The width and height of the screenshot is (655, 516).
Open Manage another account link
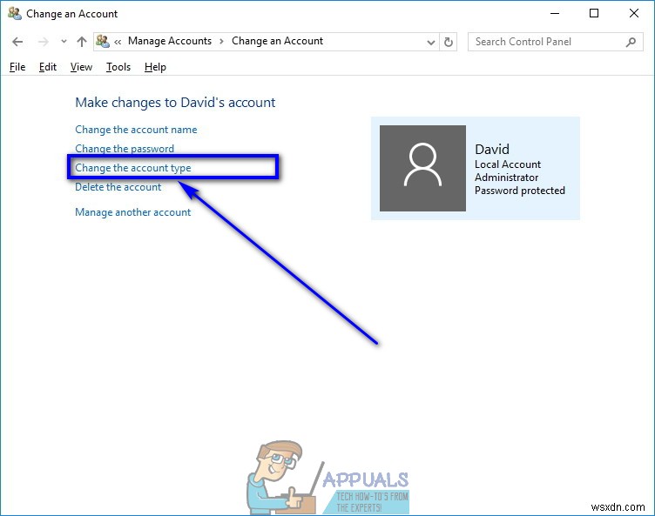[x=133, y=212]
